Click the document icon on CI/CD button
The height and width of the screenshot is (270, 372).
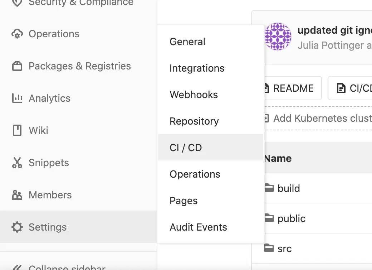[x=341, y=88]
